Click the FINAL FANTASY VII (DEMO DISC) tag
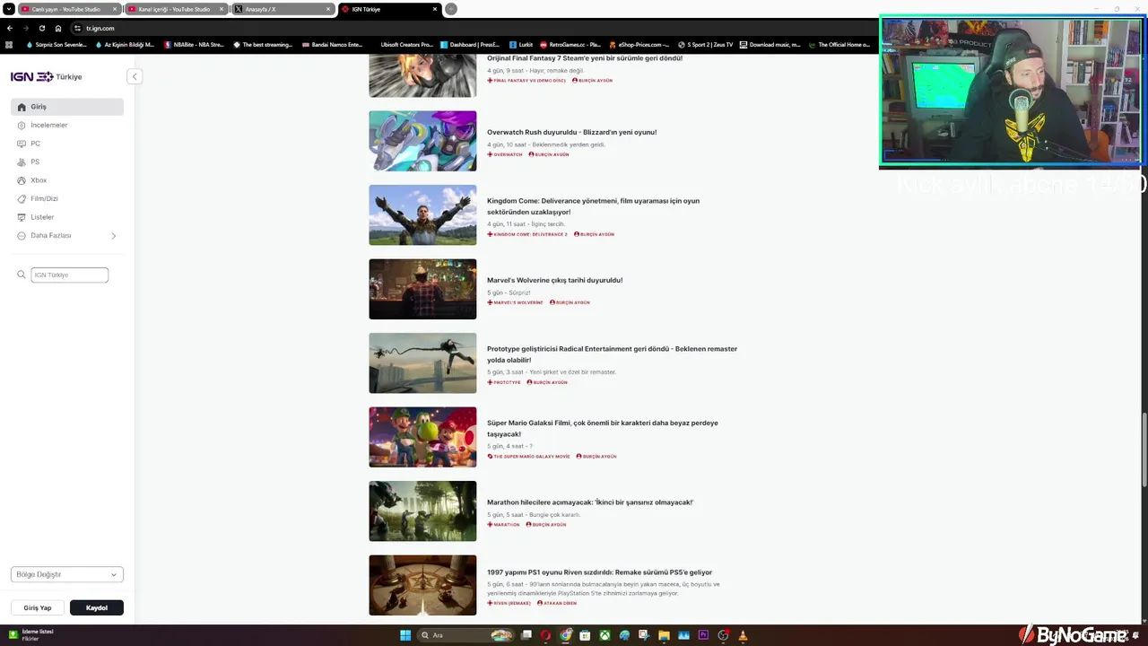Viewport: 1148px width, 646px height. [x=526, y=81]
